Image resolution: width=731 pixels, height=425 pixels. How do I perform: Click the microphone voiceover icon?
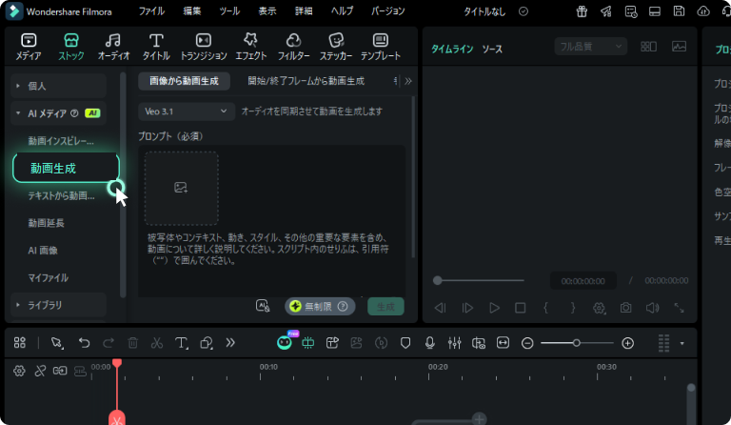tap(430, 343)
